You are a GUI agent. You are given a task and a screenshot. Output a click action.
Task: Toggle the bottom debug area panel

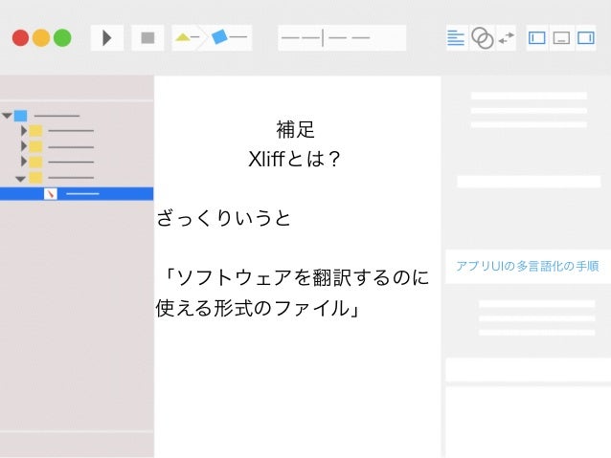pyautogui.click(x=561, y=37)
